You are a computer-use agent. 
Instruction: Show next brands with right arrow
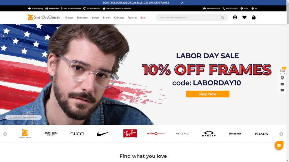point(281,134)
